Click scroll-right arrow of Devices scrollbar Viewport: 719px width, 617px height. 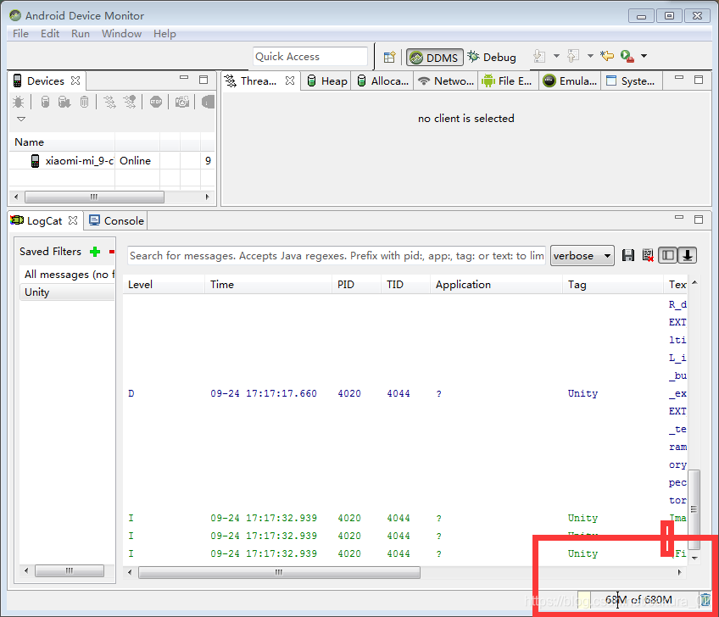tap(207, 197)
